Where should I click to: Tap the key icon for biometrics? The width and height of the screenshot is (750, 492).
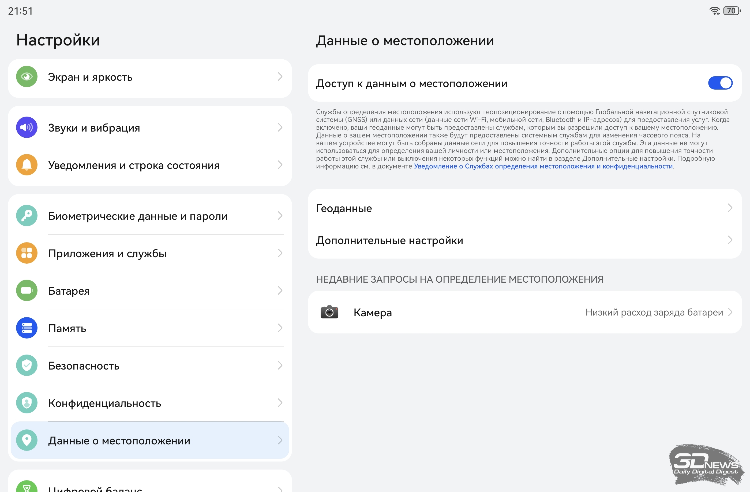(27, 216)
